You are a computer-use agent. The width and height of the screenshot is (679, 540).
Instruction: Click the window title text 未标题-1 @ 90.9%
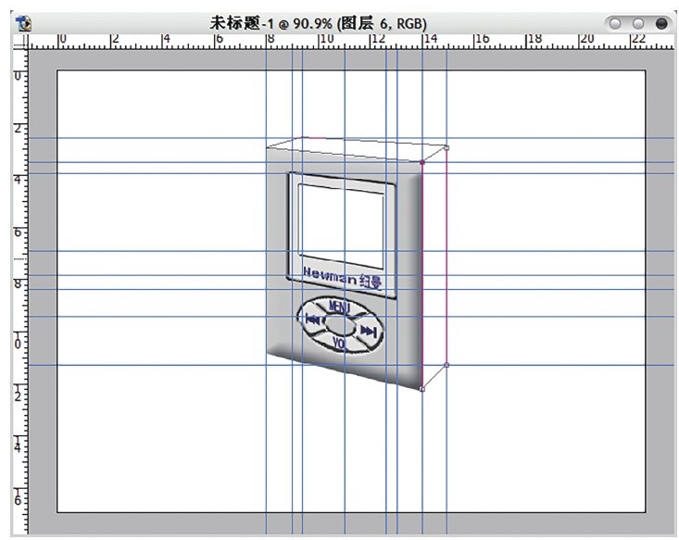[x=271, y=23]
